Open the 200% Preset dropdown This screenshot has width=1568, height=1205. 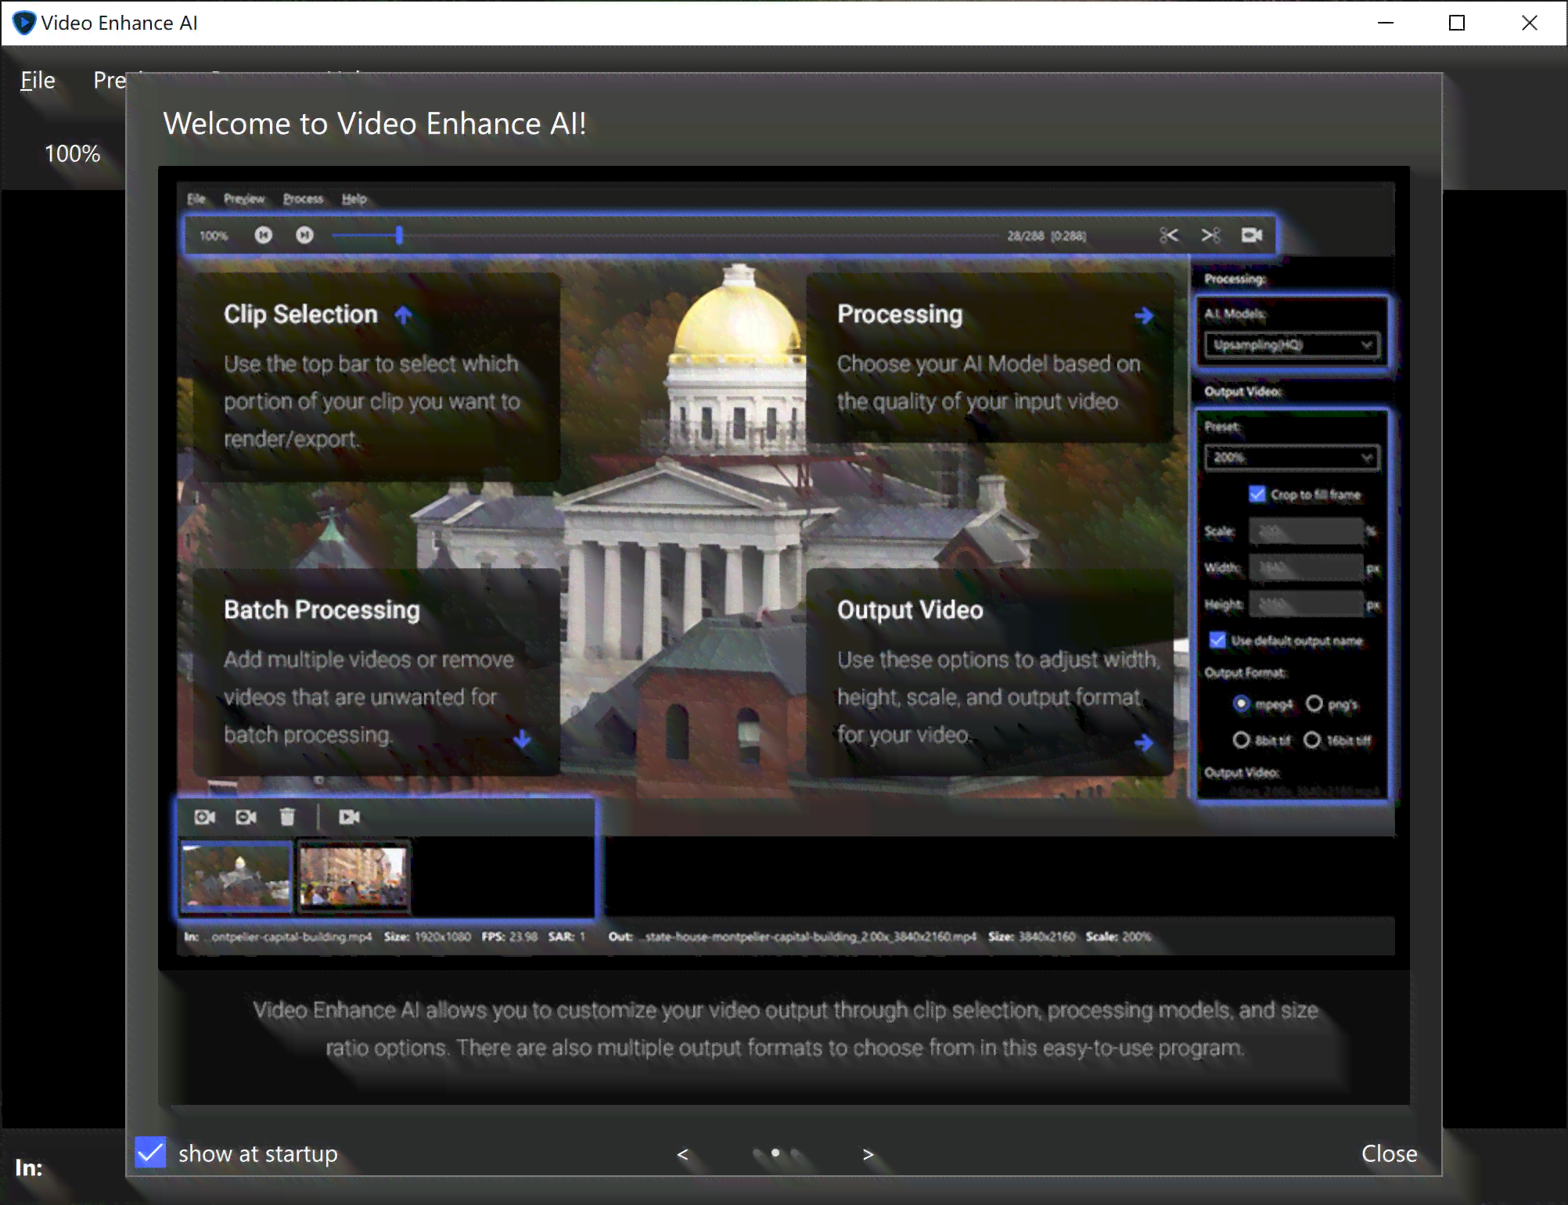pyautogui.click(x=1292, y=458)
